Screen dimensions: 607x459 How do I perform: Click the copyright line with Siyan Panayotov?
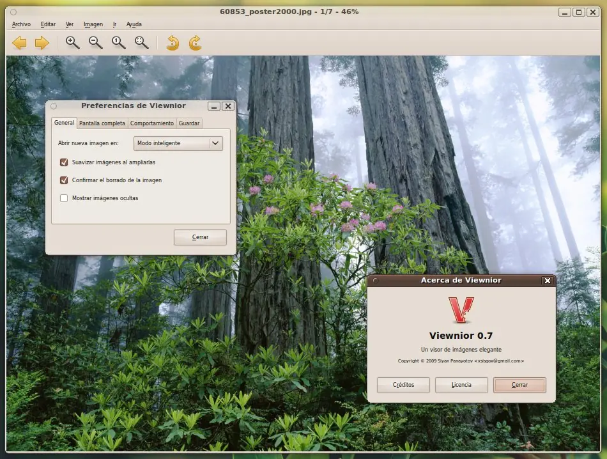[461, 361]
